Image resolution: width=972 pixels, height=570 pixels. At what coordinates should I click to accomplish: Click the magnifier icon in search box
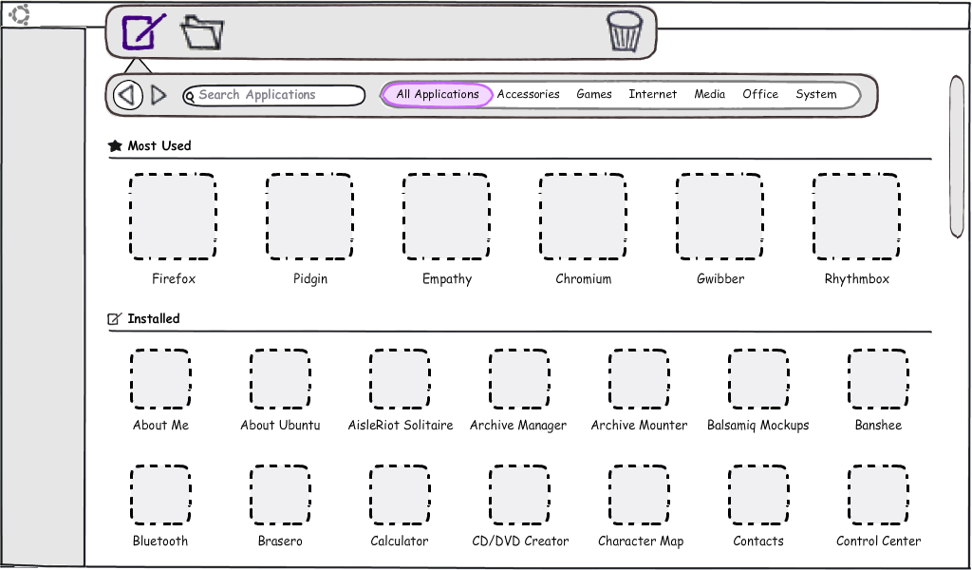coord(190,97)
